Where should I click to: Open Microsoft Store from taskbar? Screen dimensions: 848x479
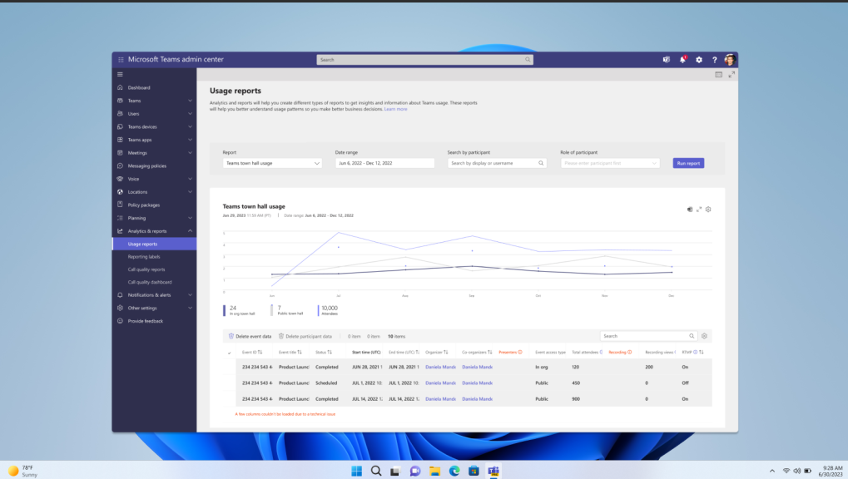474,471
